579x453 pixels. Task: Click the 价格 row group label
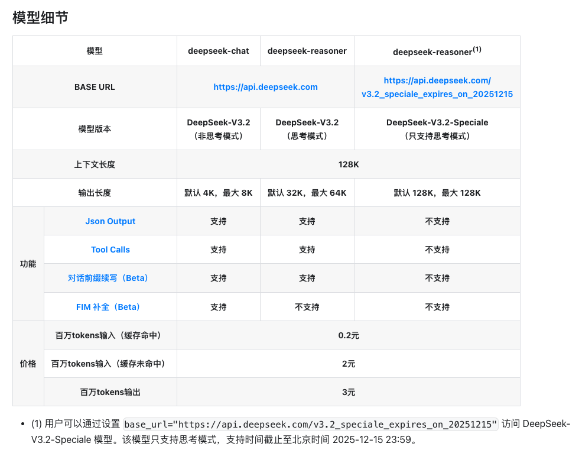point(27,363)
